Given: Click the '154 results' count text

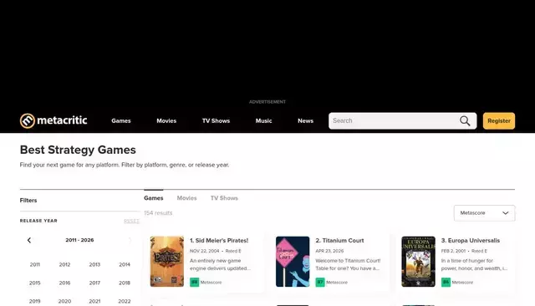Looking at the screenshot, I should [158, 213].
